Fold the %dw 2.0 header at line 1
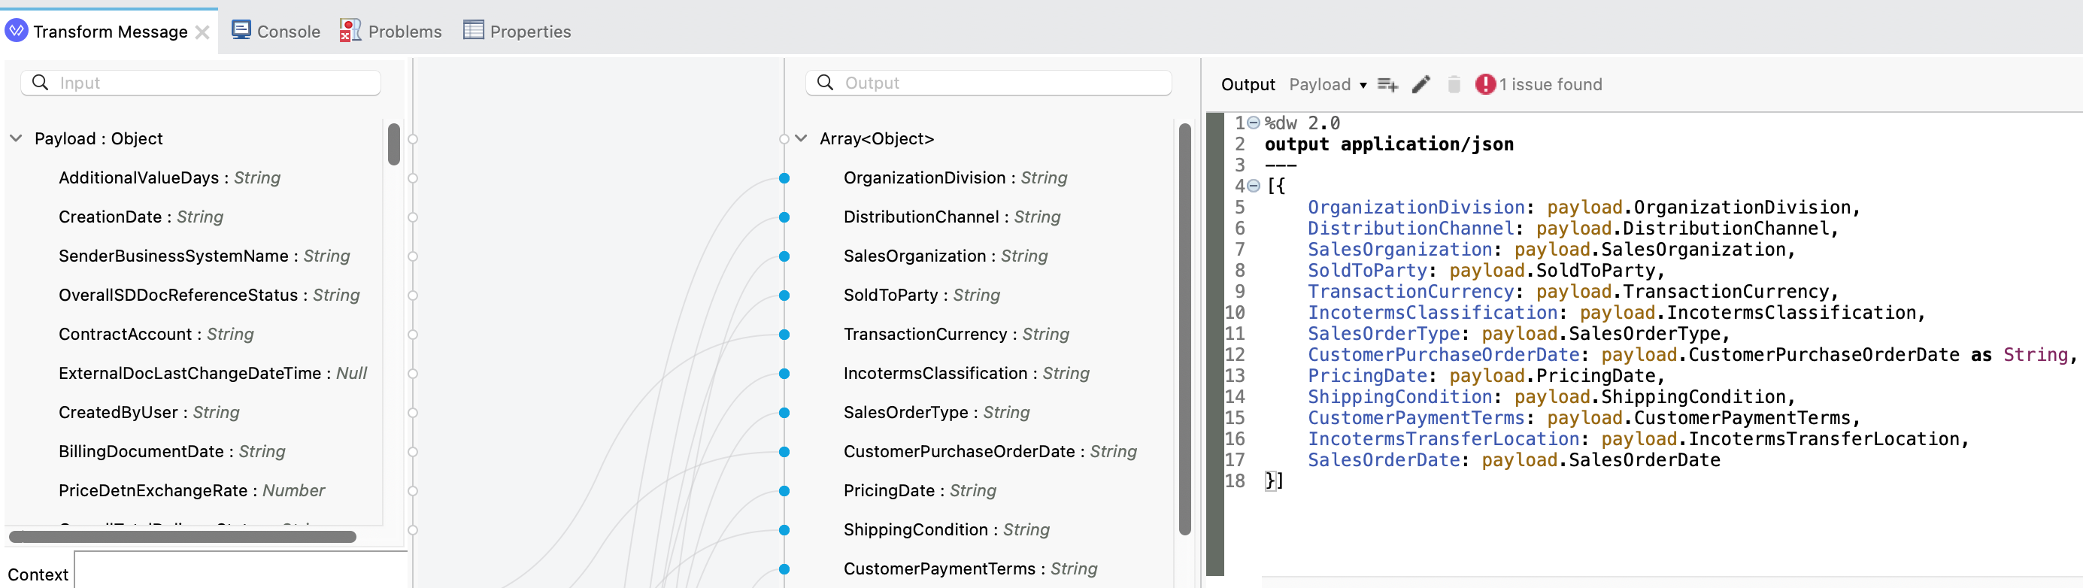The image size is (2083, 588). pos(1254,123)
